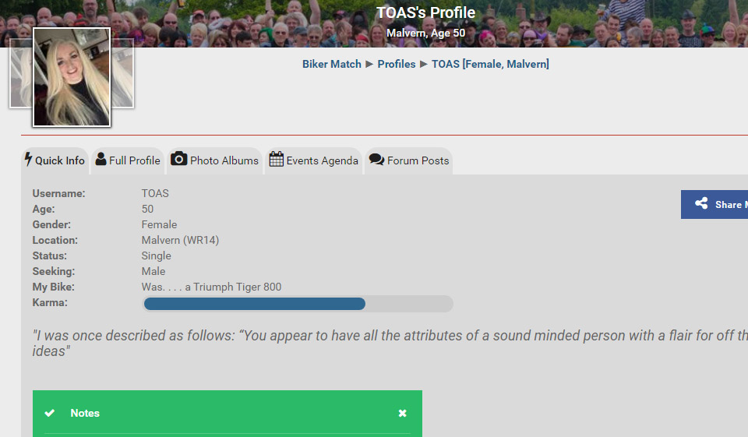Viewport: 748px width, 437px height.
Task: Click the camera icon for Photo Albums
Action: (x=179, y=159)
